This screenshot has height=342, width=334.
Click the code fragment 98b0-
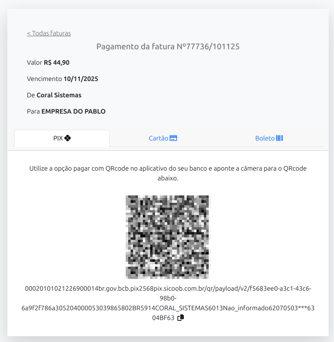pyautogui.click(x=168, y=298)
